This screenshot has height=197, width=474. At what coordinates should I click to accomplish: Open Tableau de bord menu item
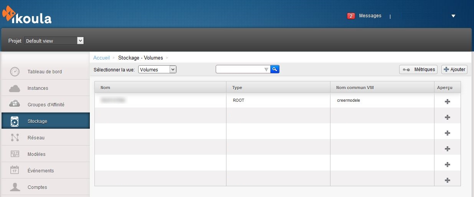click(45, 71)
